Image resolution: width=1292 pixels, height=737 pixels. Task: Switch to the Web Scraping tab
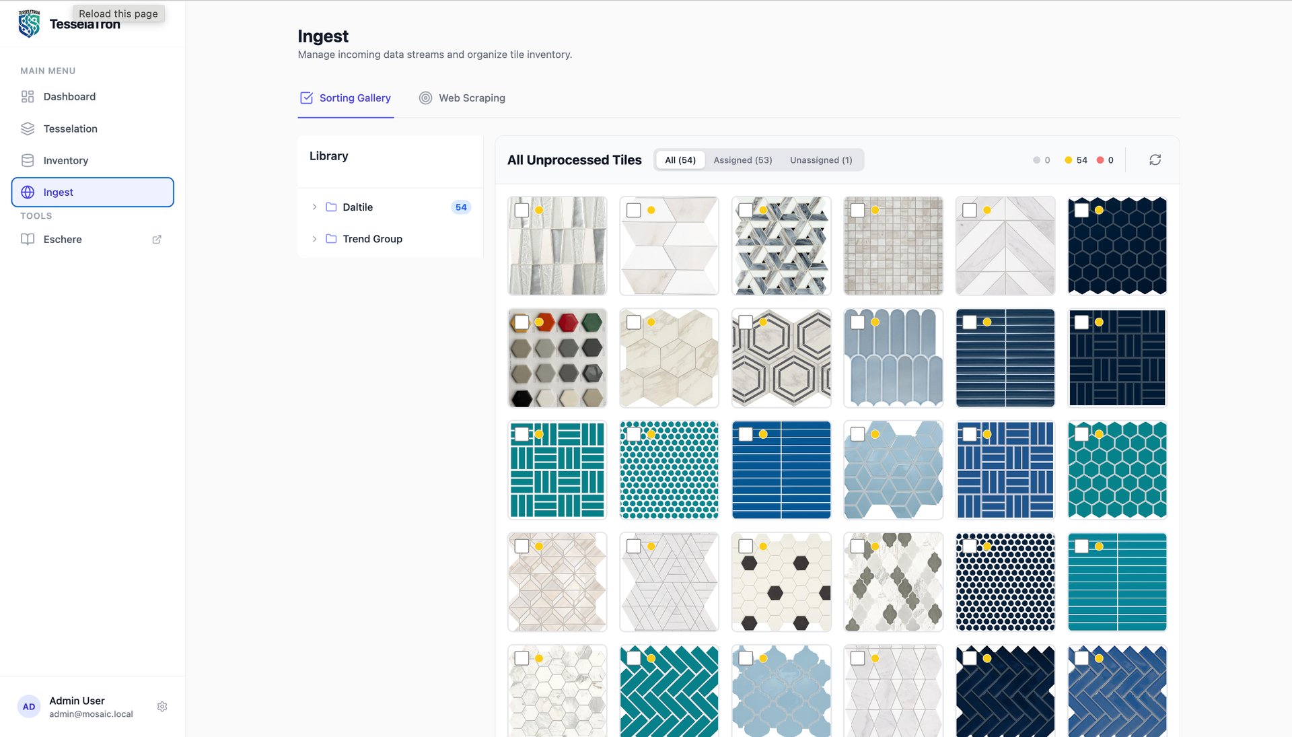pos(462,98)
